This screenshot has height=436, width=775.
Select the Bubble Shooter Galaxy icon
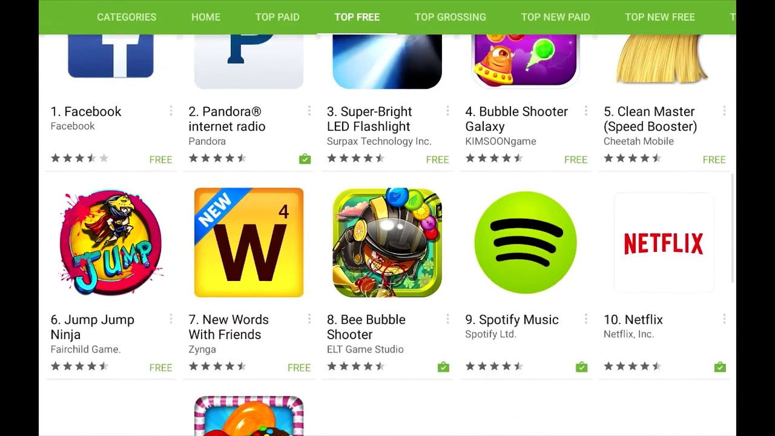526,61
